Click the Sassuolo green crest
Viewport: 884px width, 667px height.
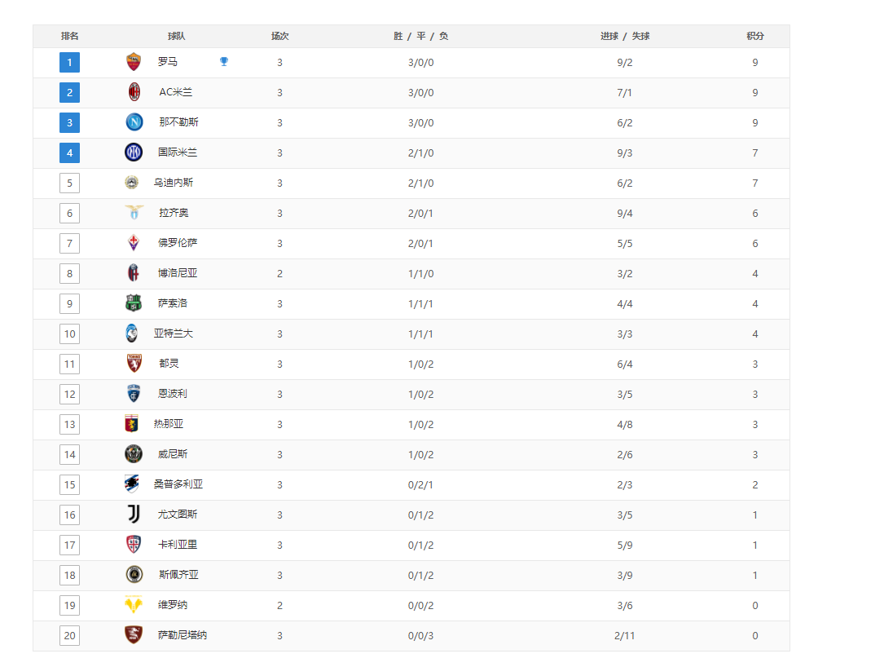point(134,303)
